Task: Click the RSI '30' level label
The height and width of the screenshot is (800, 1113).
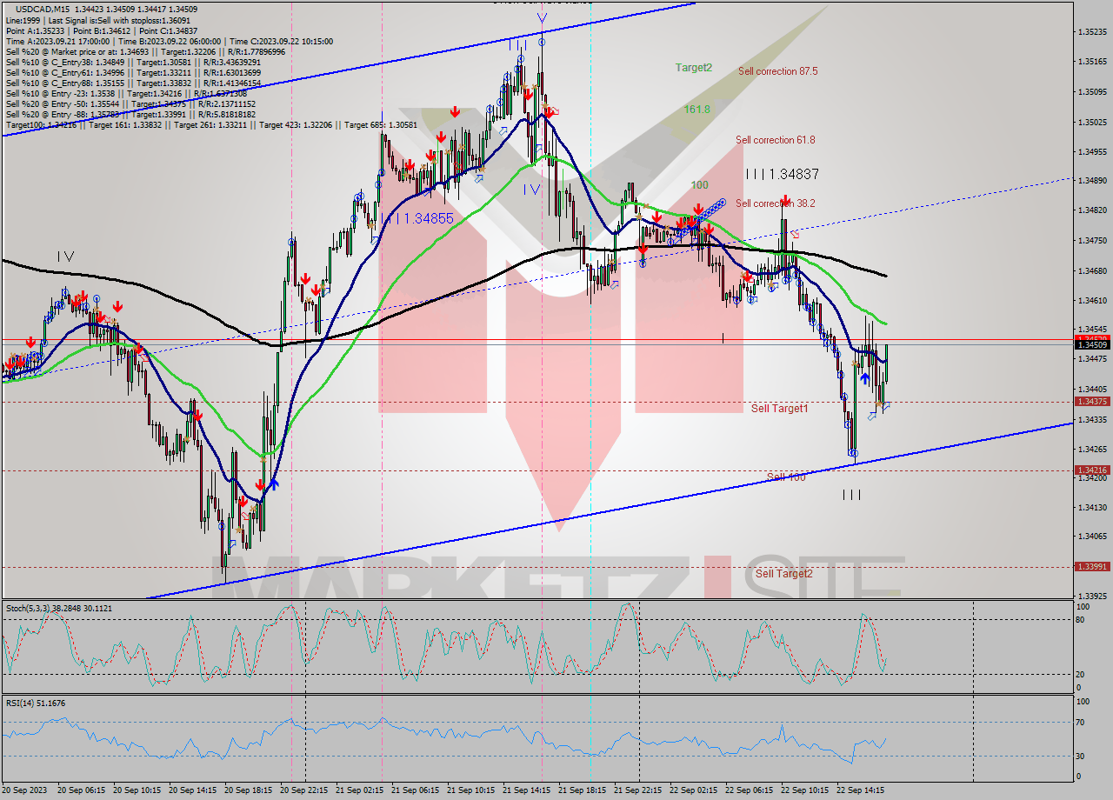Action: pyautogui.click(x=1080, y=756)
